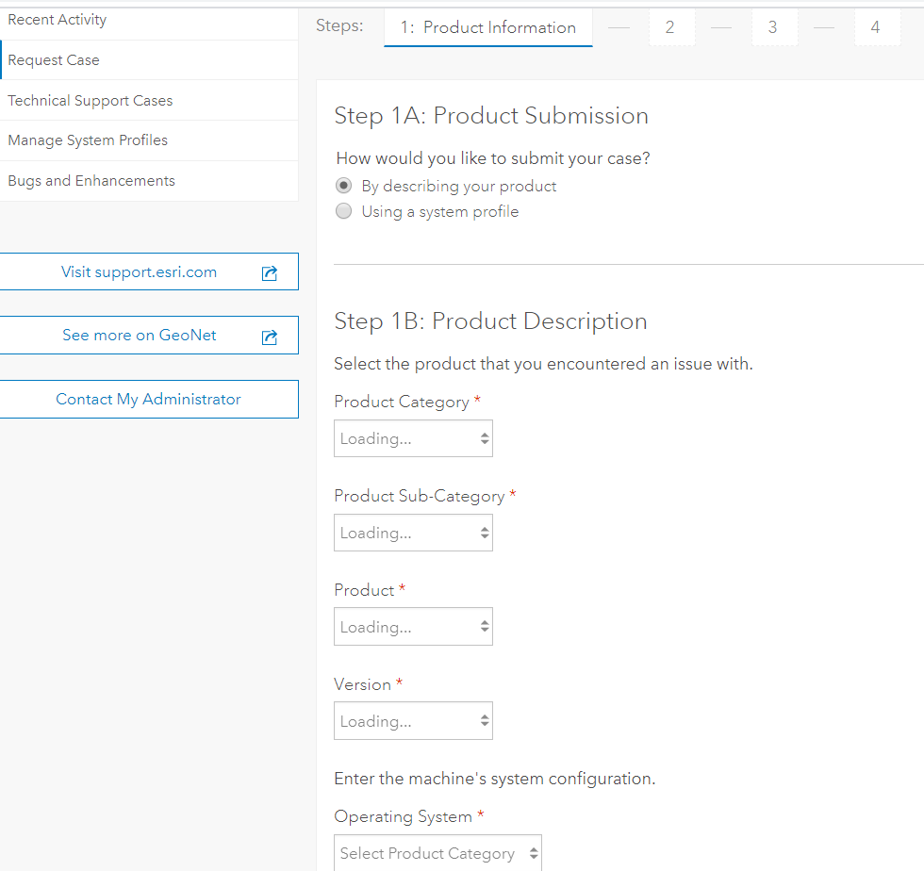Open the Version dropdown
The image size is (924, 871).
click(413, 721)
